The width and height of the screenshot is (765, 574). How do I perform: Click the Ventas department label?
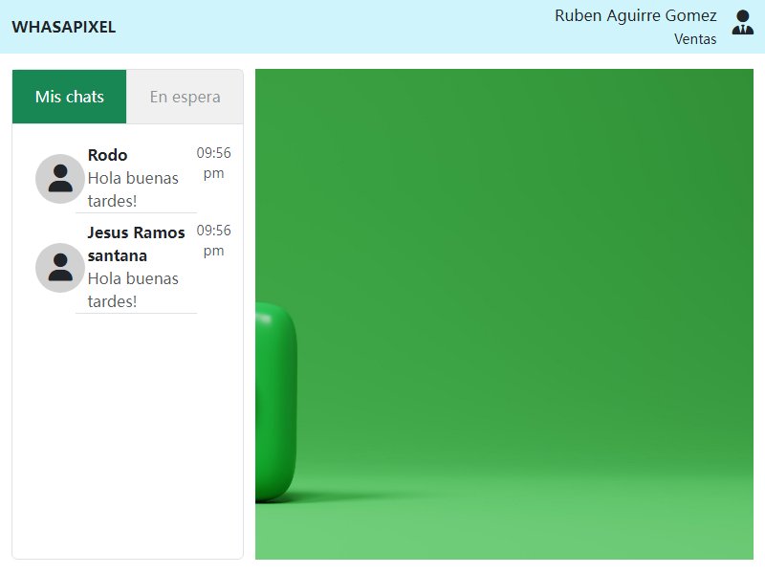(695, 39)
